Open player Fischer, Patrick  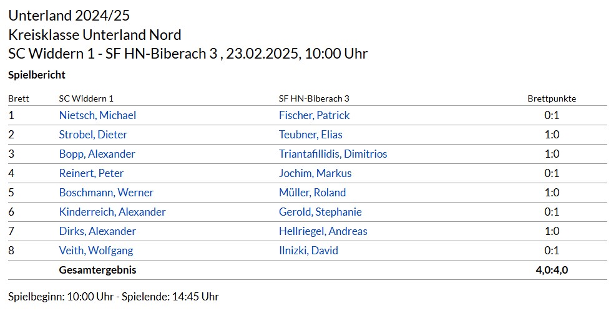[315, 115]
